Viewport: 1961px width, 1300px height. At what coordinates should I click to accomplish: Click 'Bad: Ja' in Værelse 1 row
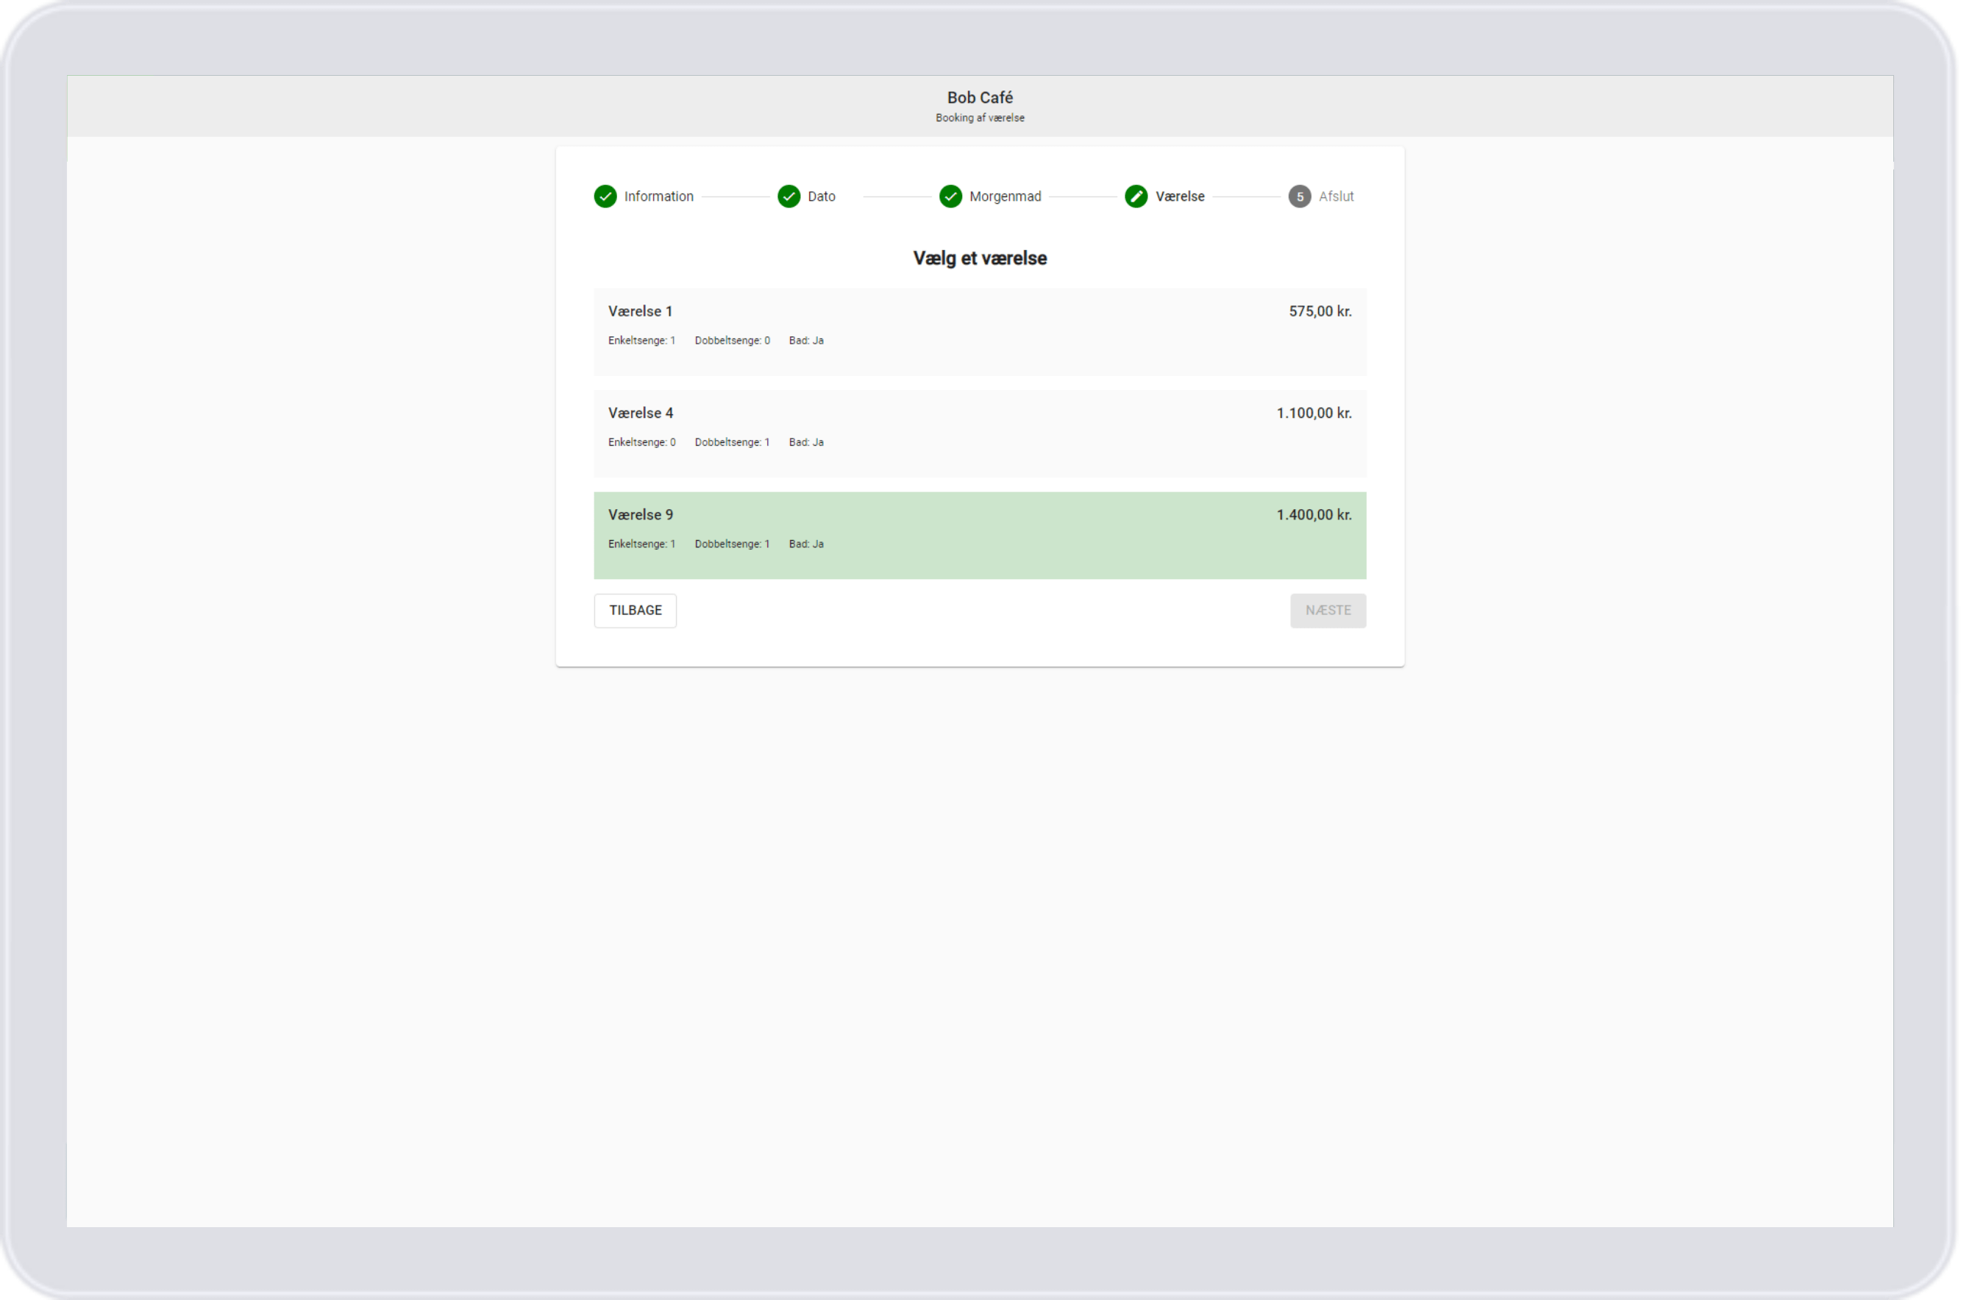coord(806,341)
